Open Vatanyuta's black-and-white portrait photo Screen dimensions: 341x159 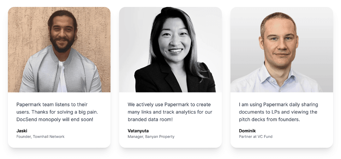pos(170,50)
